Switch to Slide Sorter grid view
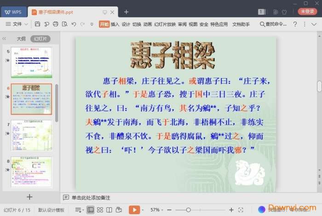322x216 pixels. coord(100,210)
